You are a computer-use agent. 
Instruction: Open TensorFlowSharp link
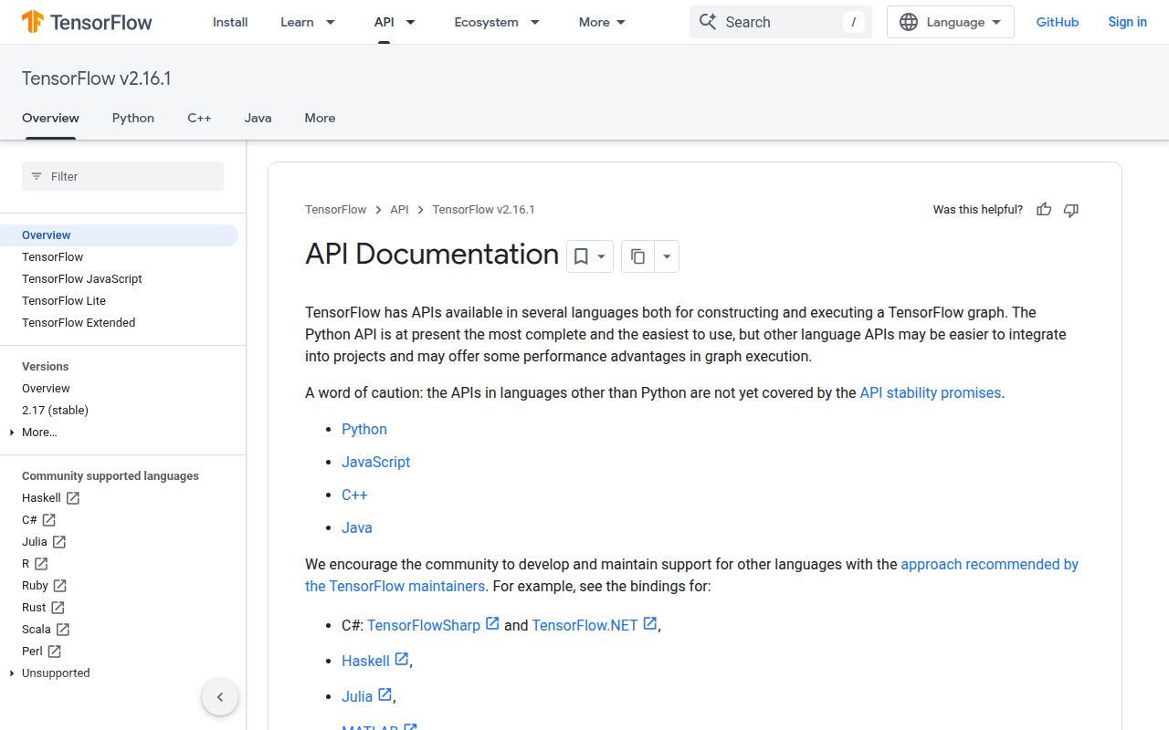tap(424, 625)
